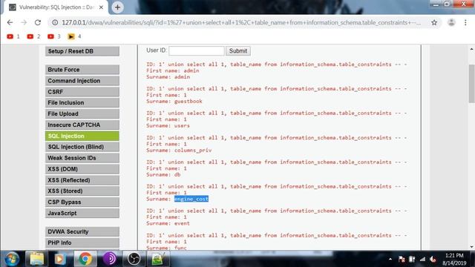
Task: Click the volume tray icon
Action: click(x=433, y=259)
